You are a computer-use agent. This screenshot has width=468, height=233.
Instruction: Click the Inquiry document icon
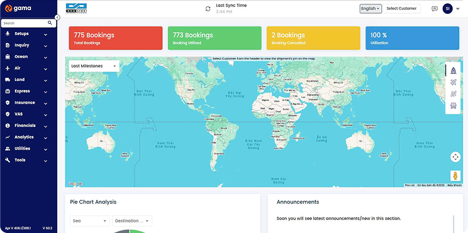[8, 45]
